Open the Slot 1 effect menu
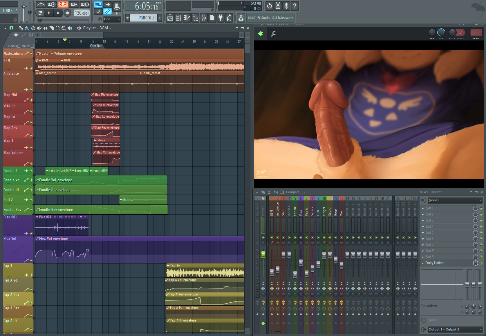The height and width of the screenshot is (336, 486). (x=423, y=208)
